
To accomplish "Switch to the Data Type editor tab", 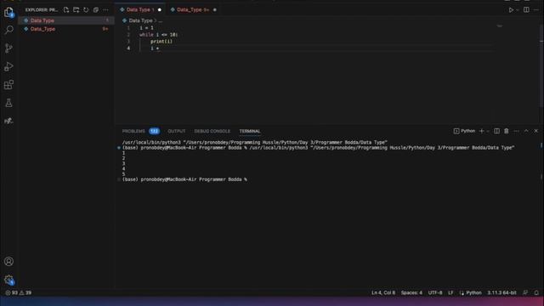I will [x=139, y=9].
